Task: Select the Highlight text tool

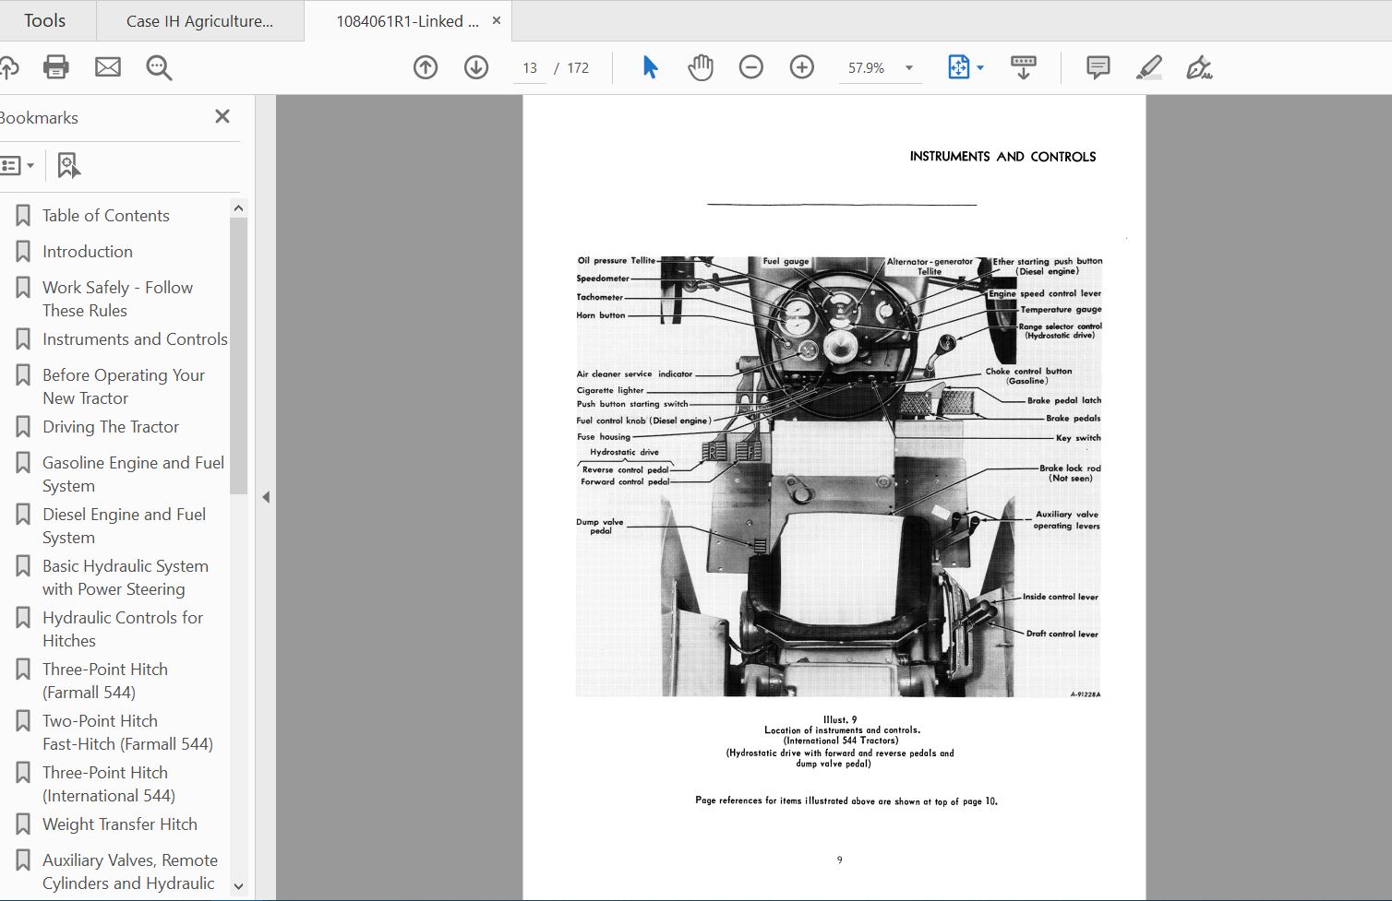Action: point(1149,66)
